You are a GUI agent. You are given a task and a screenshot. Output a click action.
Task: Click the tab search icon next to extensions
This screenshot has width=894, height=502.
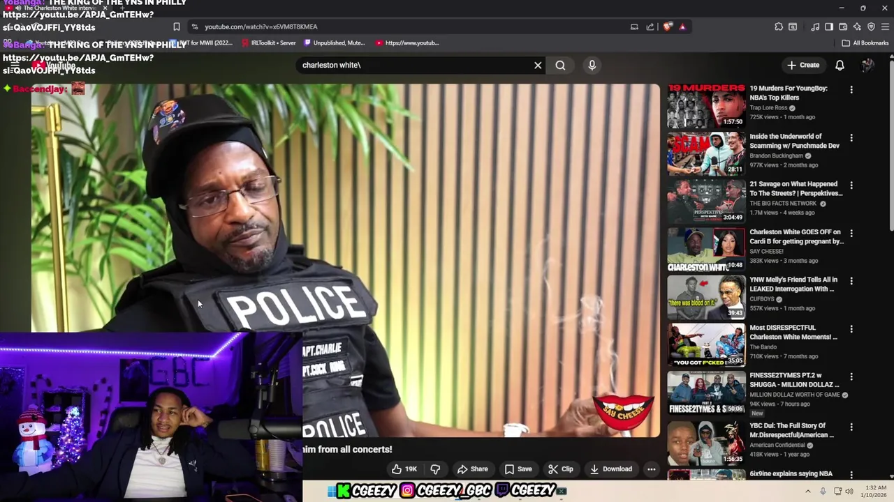793,26
